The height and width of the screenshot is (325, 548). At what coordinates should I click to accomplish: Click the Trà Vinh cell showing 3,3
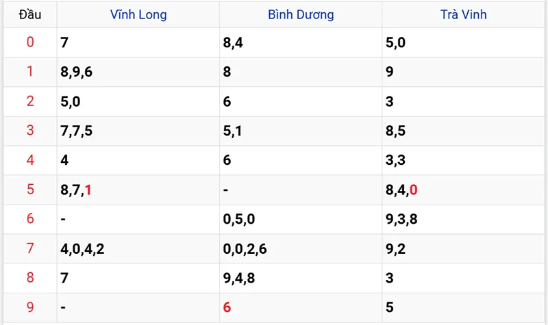pos(395,160)
